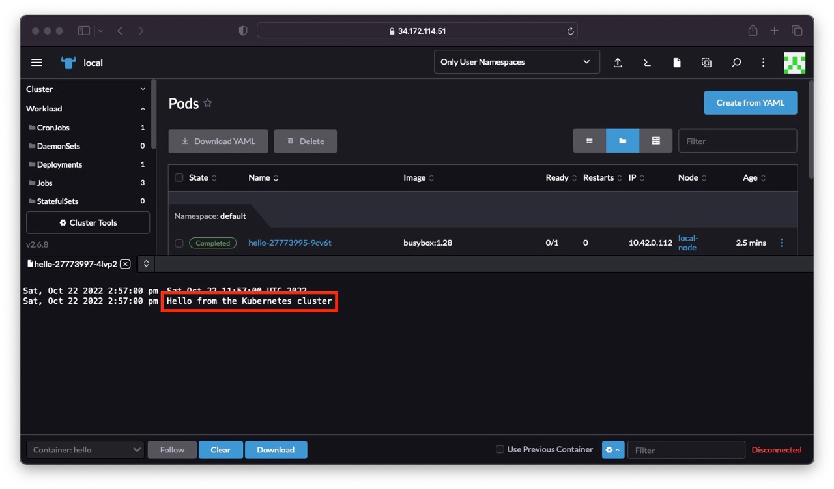Image resolution: width=834 pixels, height=489 pixels.
Task: Click the Rancher cow logo icon
Action: (68, 63)
